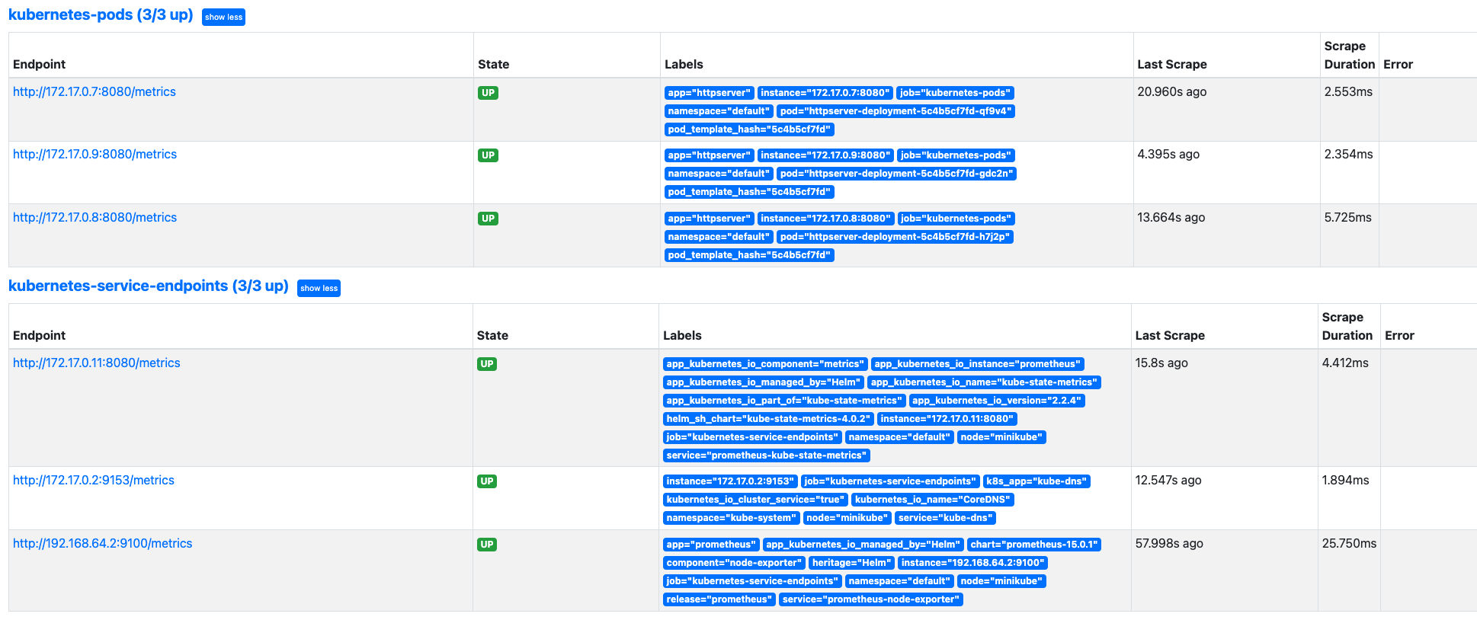Click UP badge for 172.17.0.9:8080 row

(488, 155)
